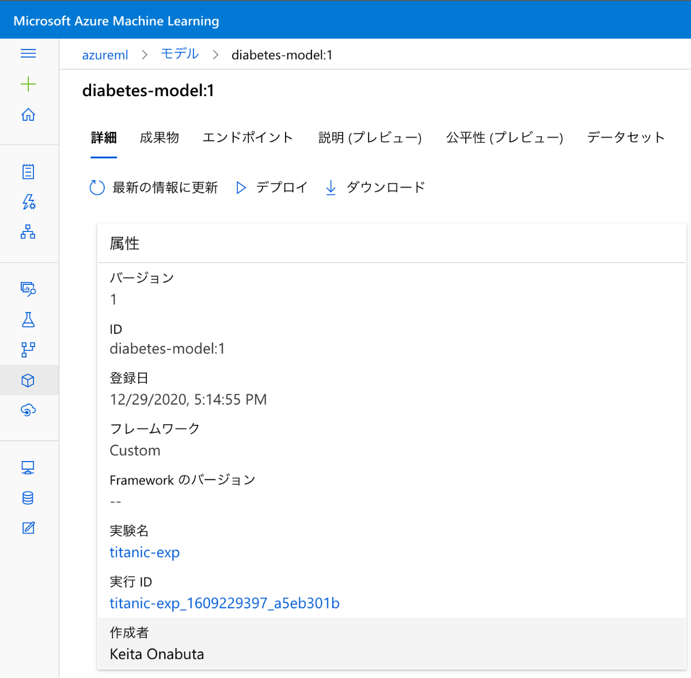This screenshot has height=678, width=691.
Task: Click the 実行 ID label
Action: click(131, 582)
